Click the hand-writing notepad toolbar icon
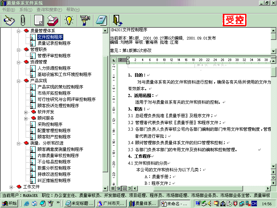The width and height of the screenshot is (277, 208). (x=9, y=20)
